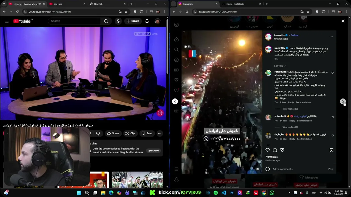Like rotasound_t's comment
Image resolution: width=351 pixels, height=197 pixels.
(333, 73)
